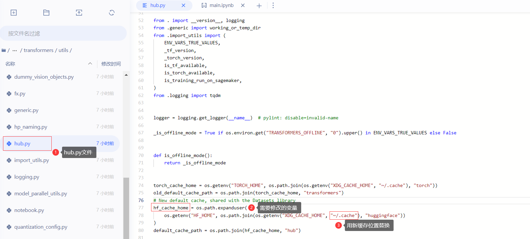Viewport: 530px width, 239px height.
Task: Sort files by name column header
Action: click(x=10, y=64)
